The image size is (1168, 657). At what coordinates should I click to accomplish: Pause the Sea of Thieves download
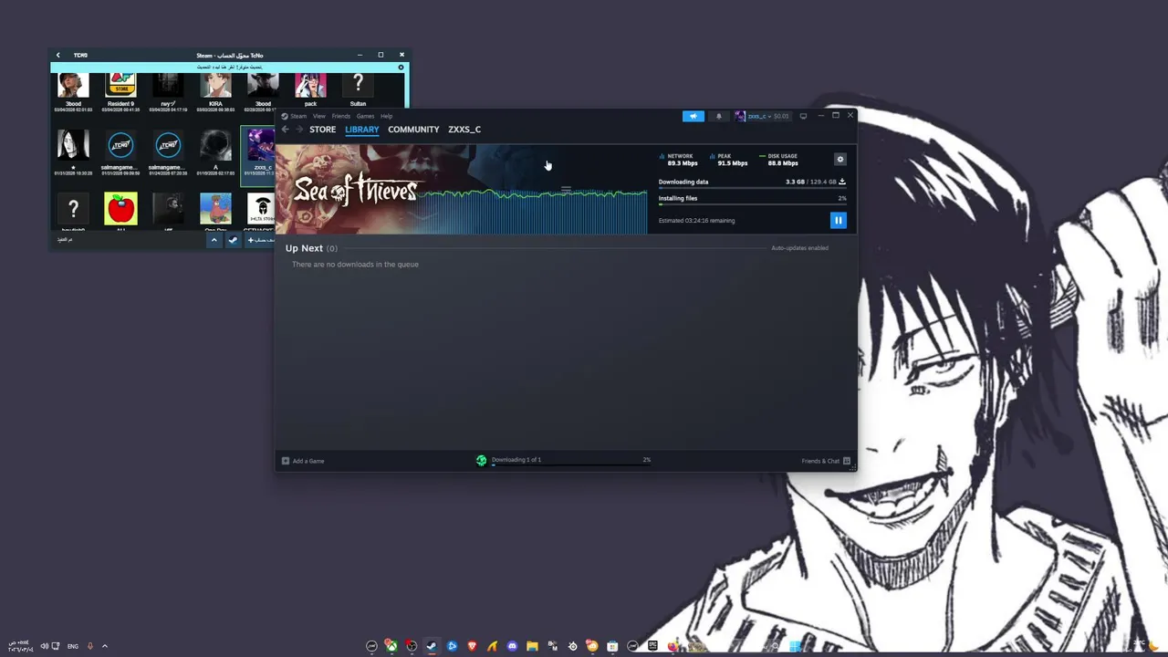(x=838, y=220)
